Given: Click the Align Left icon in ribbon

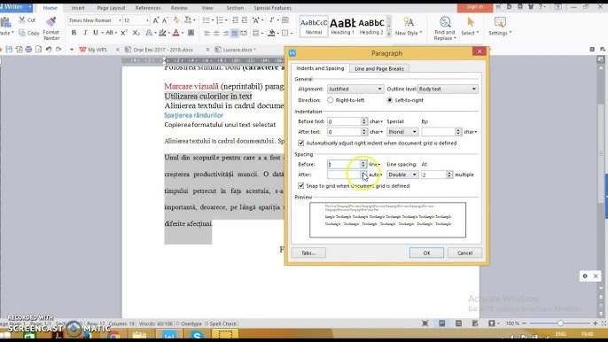Looking at the screenshot, I should 207,34.
